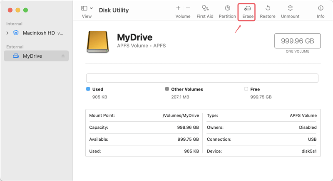Click the Owners 'Disabled' value
This screenshot has width=333, height=181.
coord(308,127)
